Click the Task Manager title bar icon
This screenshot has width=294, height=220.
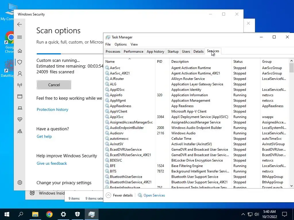[108, 37]
